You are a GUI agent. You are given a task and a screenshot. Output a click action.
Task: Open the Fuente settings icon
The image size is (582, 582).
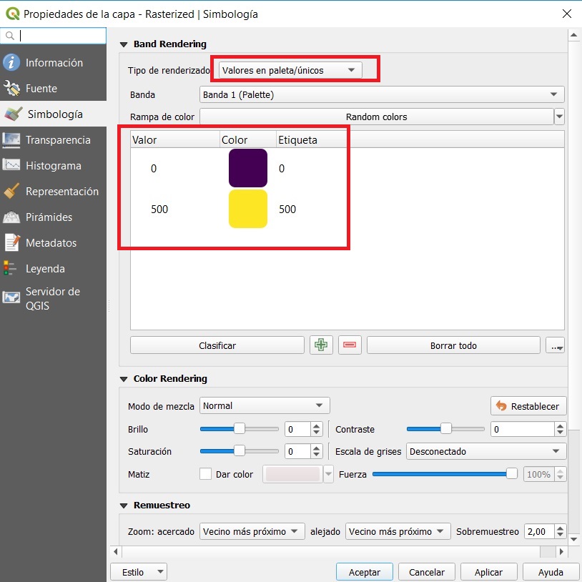(x=11, y=89)
